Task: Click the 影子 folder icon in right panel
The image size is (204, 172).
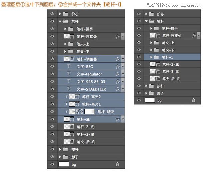Action: point(151,93)
